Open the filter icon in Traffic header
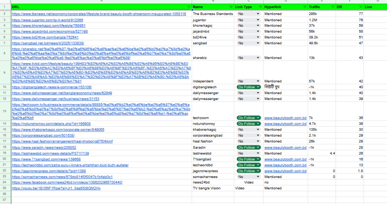This screenshot has width=387, height=204. click(x=333, y=7)
